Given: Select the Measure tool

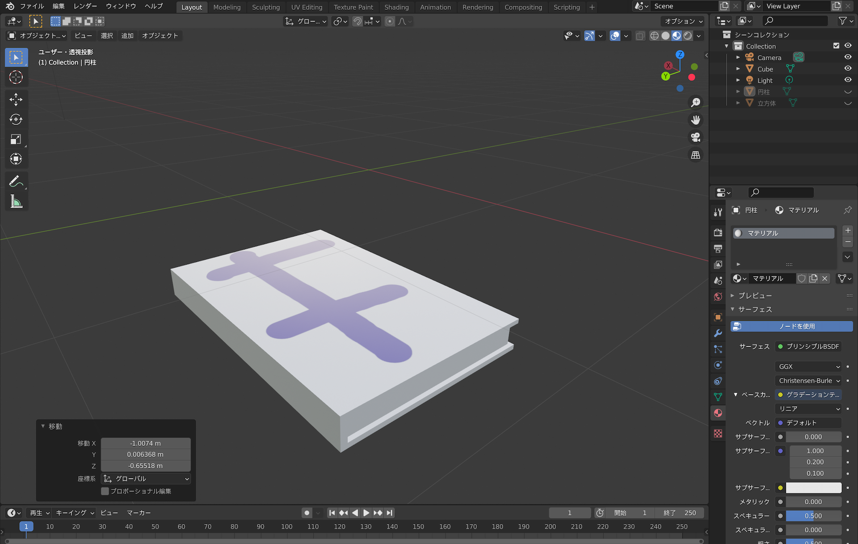Looking at the screenshot, I should [x=16, y=201].
